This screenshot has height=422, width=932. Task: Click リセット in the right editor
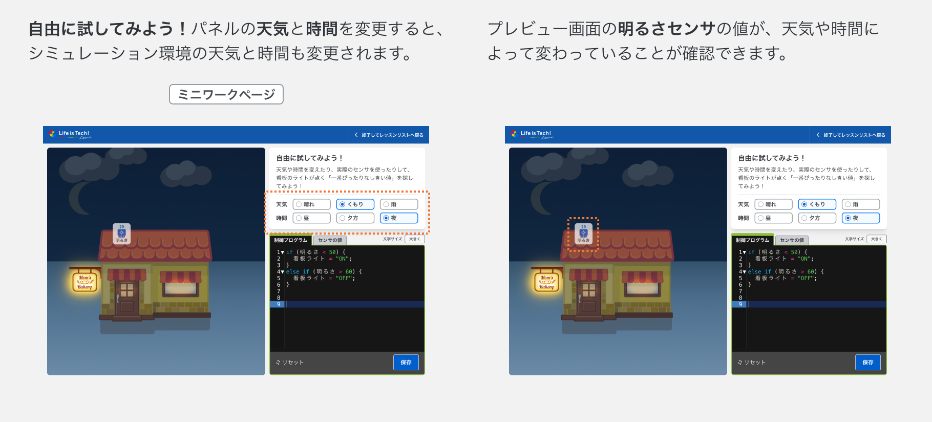point(752,363)
